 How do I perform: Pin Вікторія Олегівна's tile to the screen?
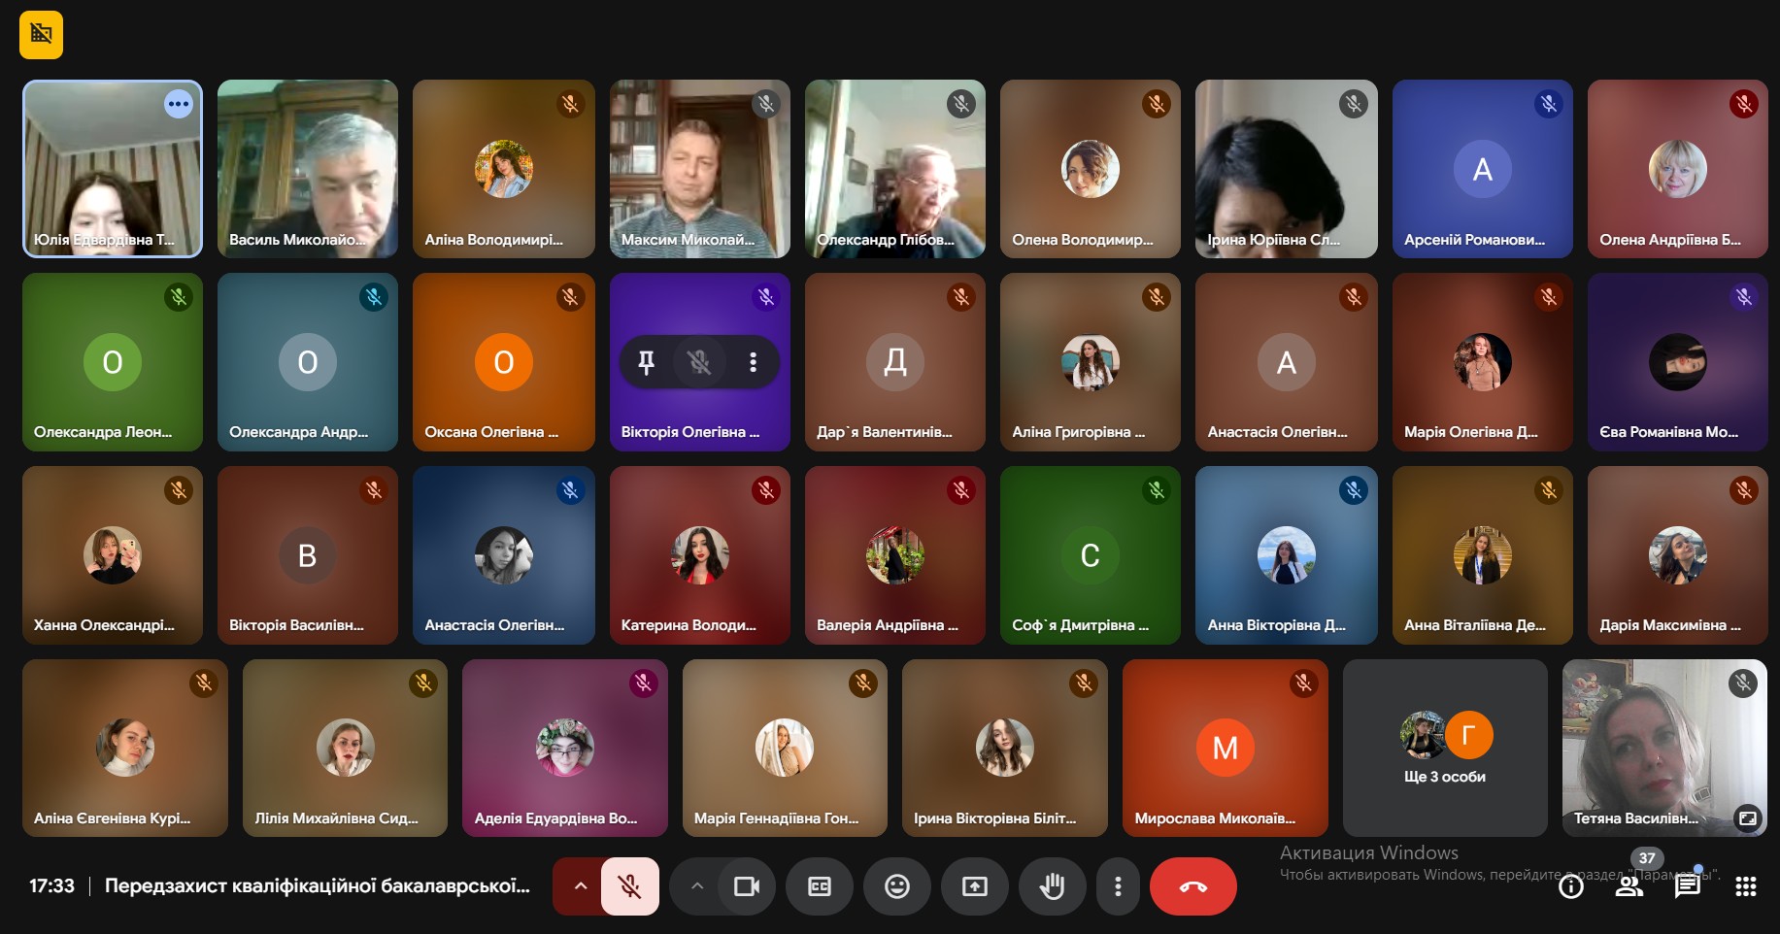tap(646, 362)
